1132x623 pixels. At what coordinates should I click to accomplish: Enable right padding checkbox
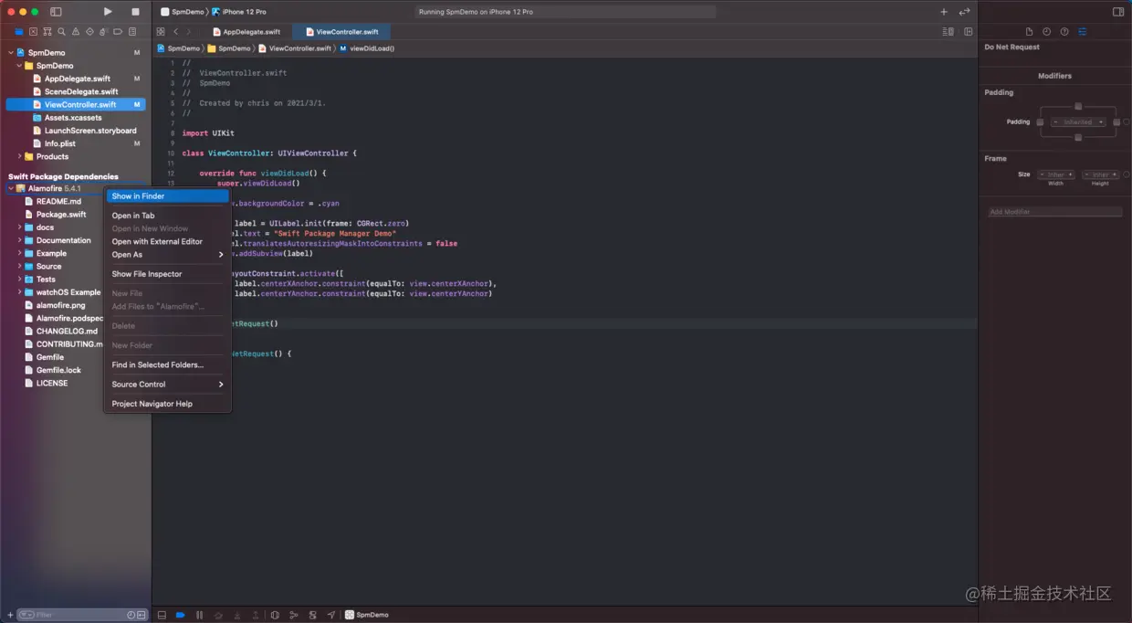pos(1116,121)
